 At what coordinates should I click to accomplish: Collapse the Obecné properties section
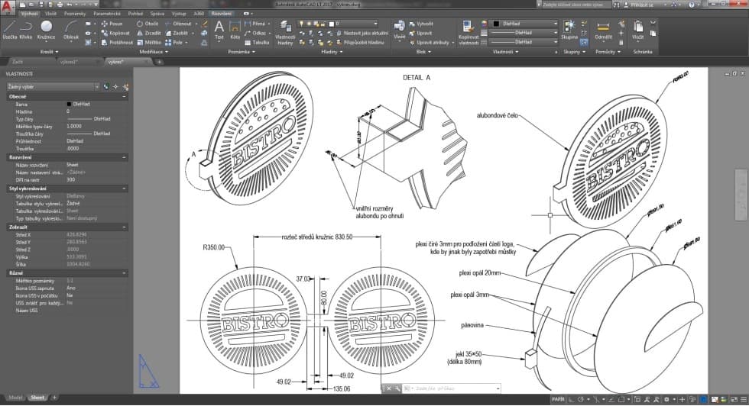tap(124, 96)
